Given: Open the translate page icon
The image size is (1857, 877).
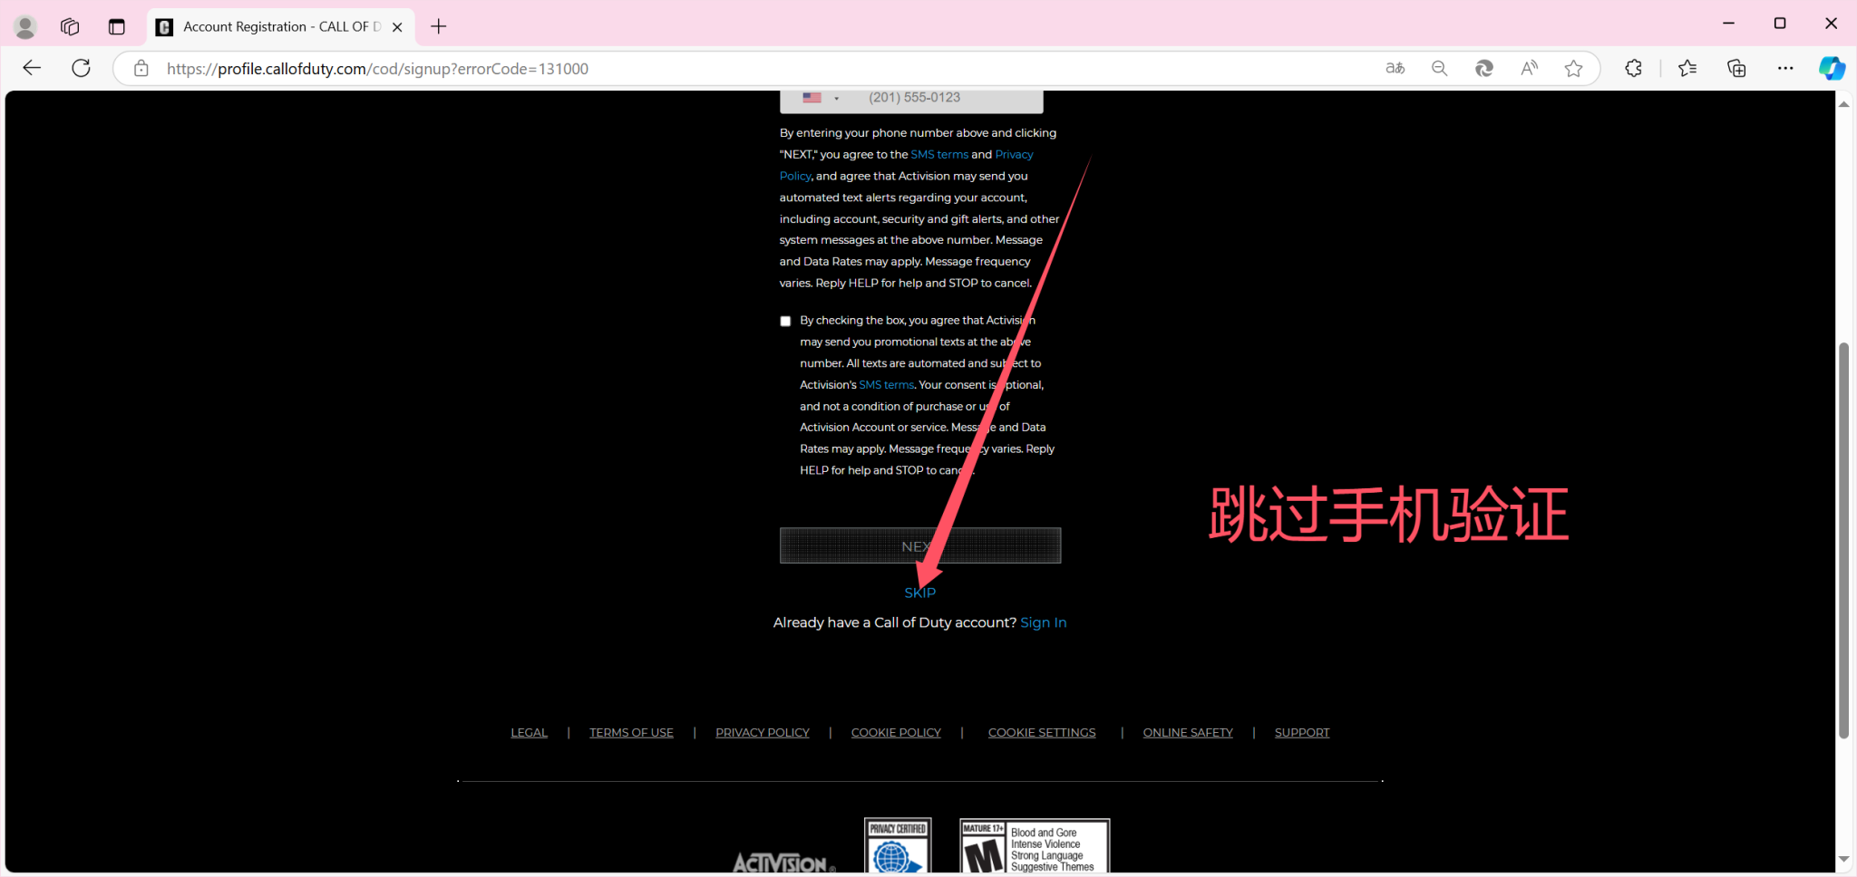Looking at the screenshot, I should (x=1395, y=68).
